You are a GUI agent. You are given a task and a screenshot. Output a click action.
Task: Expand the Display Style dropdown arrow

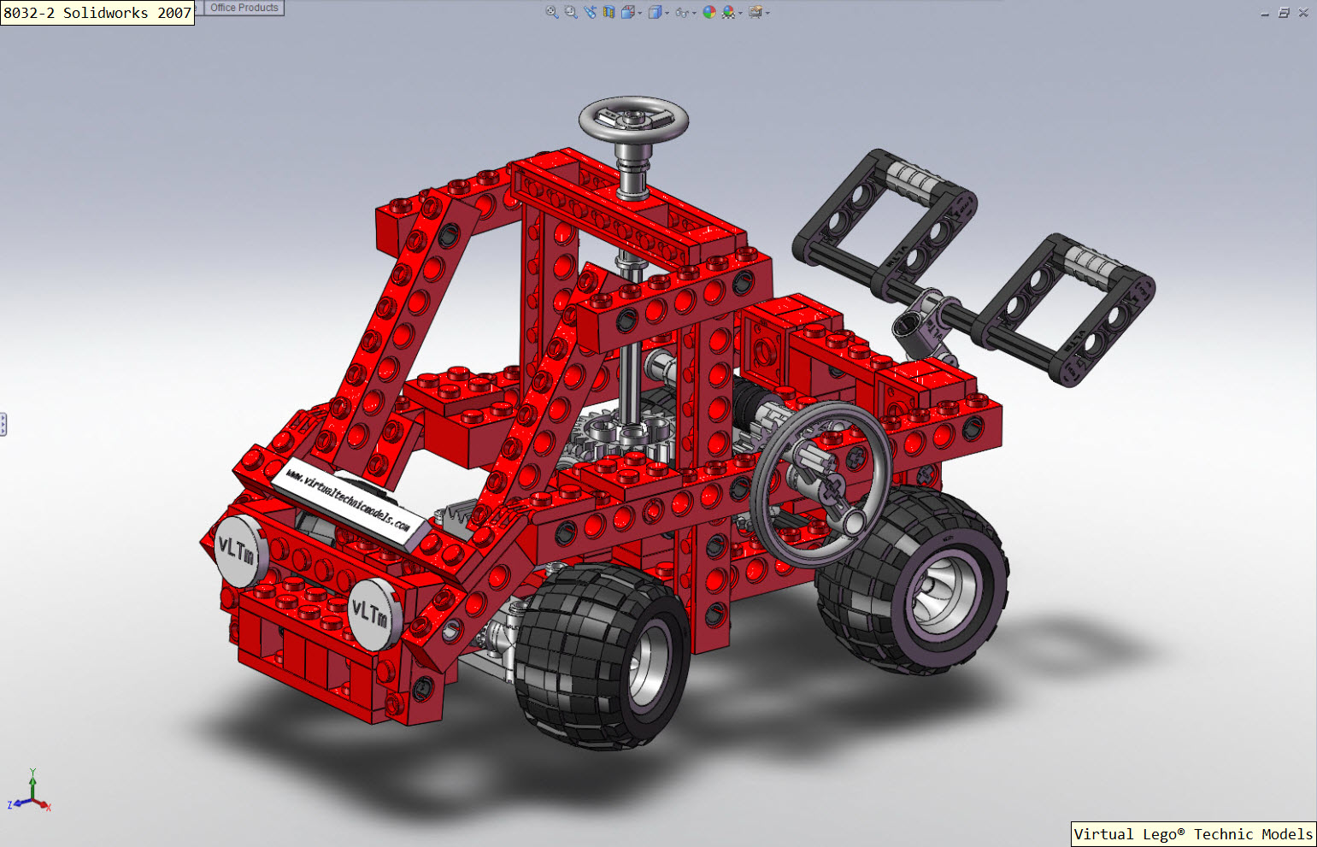coord(667,13)
